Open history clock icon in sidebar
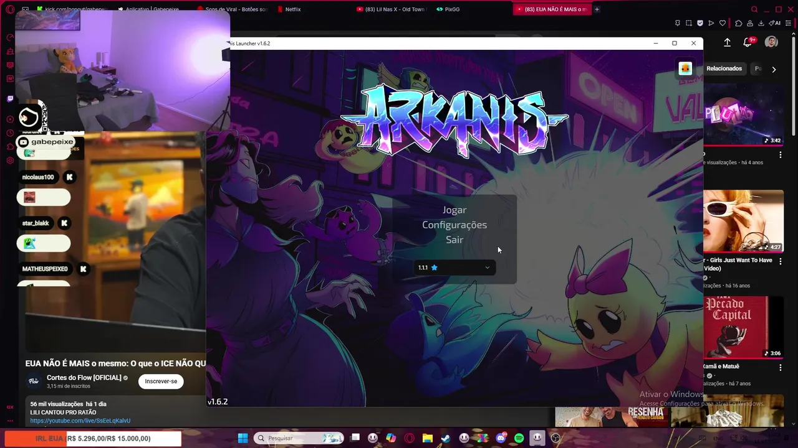This screenshot has height=448, width=798. [x=10, y=133]
